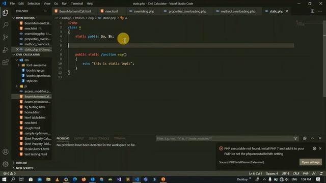Maximize the panel with chevron up

312,138
